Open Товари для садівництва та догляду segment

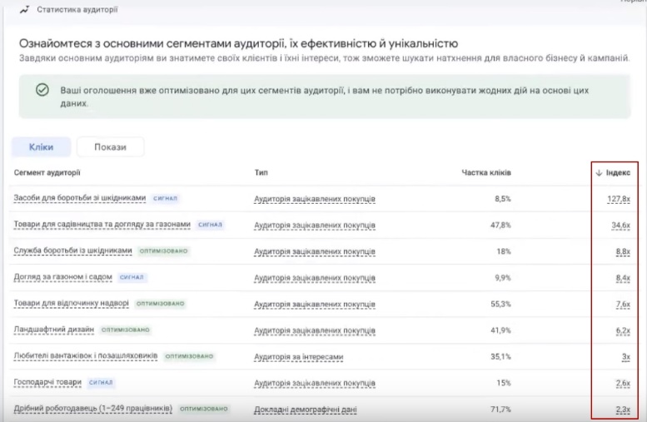pos(102,225)
